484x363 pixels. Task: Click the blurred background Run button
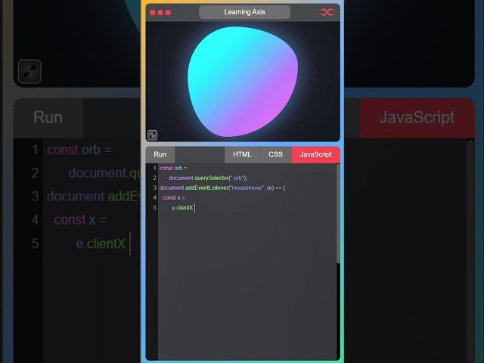click(x=48, y=118)
